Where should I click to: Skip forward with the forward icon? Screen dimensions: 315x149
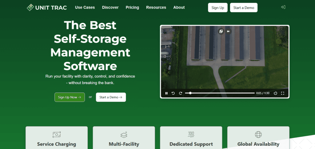[180, 93]
